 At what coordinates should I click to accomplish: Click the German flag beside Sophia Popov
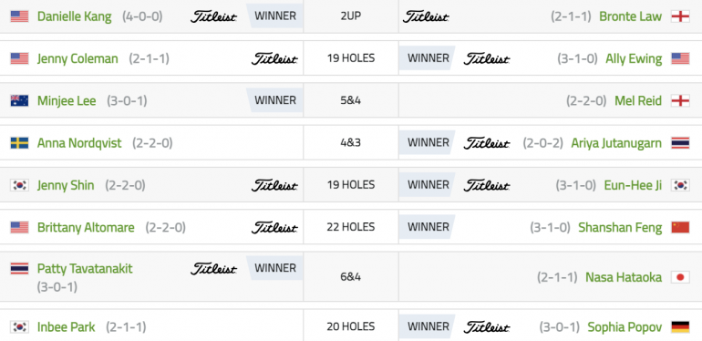tap(680, 327)
